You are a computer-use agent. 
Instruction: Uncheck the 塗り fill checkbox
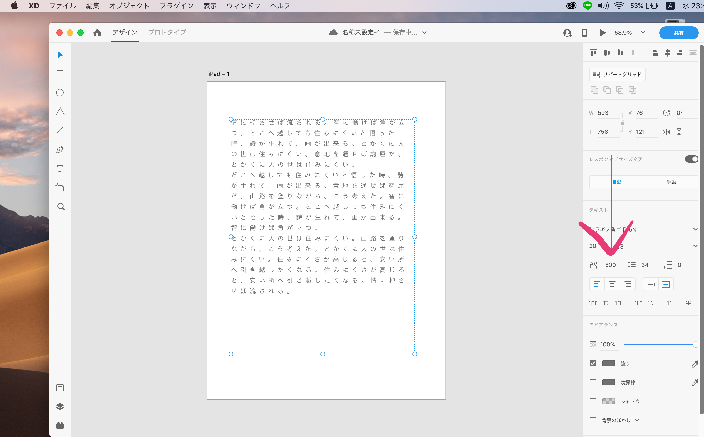[593, 363]
